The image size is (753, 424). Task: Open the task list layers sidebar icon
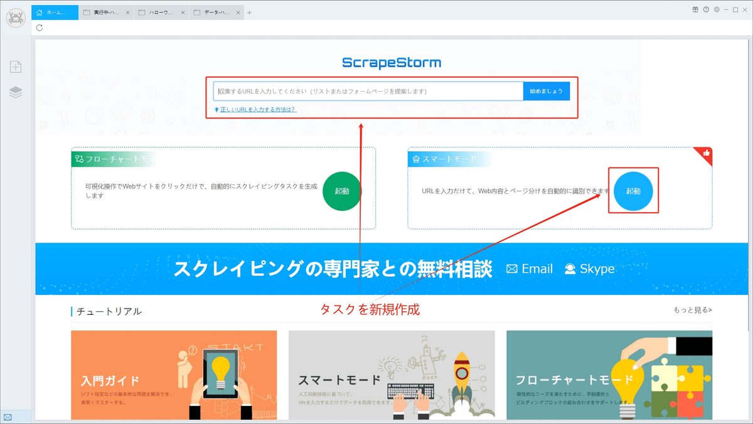(16, 92)
